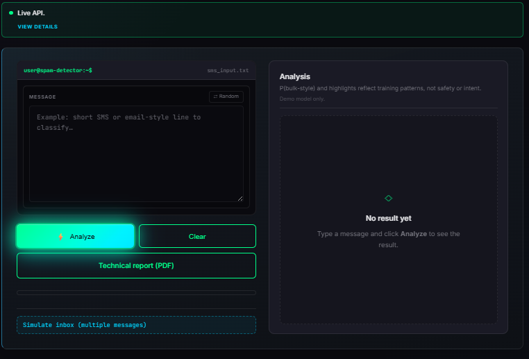
Task: Click the 'Demo model only.' note
Action: (x=302, y=99)
